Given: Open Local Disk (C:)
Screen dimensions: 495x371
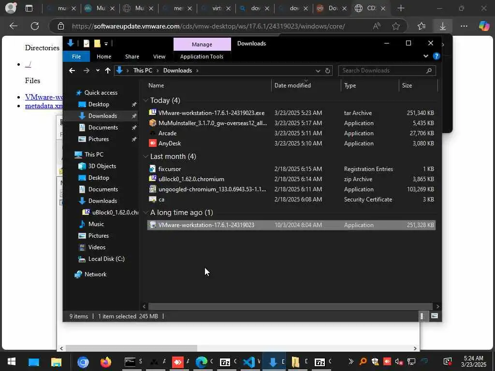Looking at the screenshot, I should (106, 259).
